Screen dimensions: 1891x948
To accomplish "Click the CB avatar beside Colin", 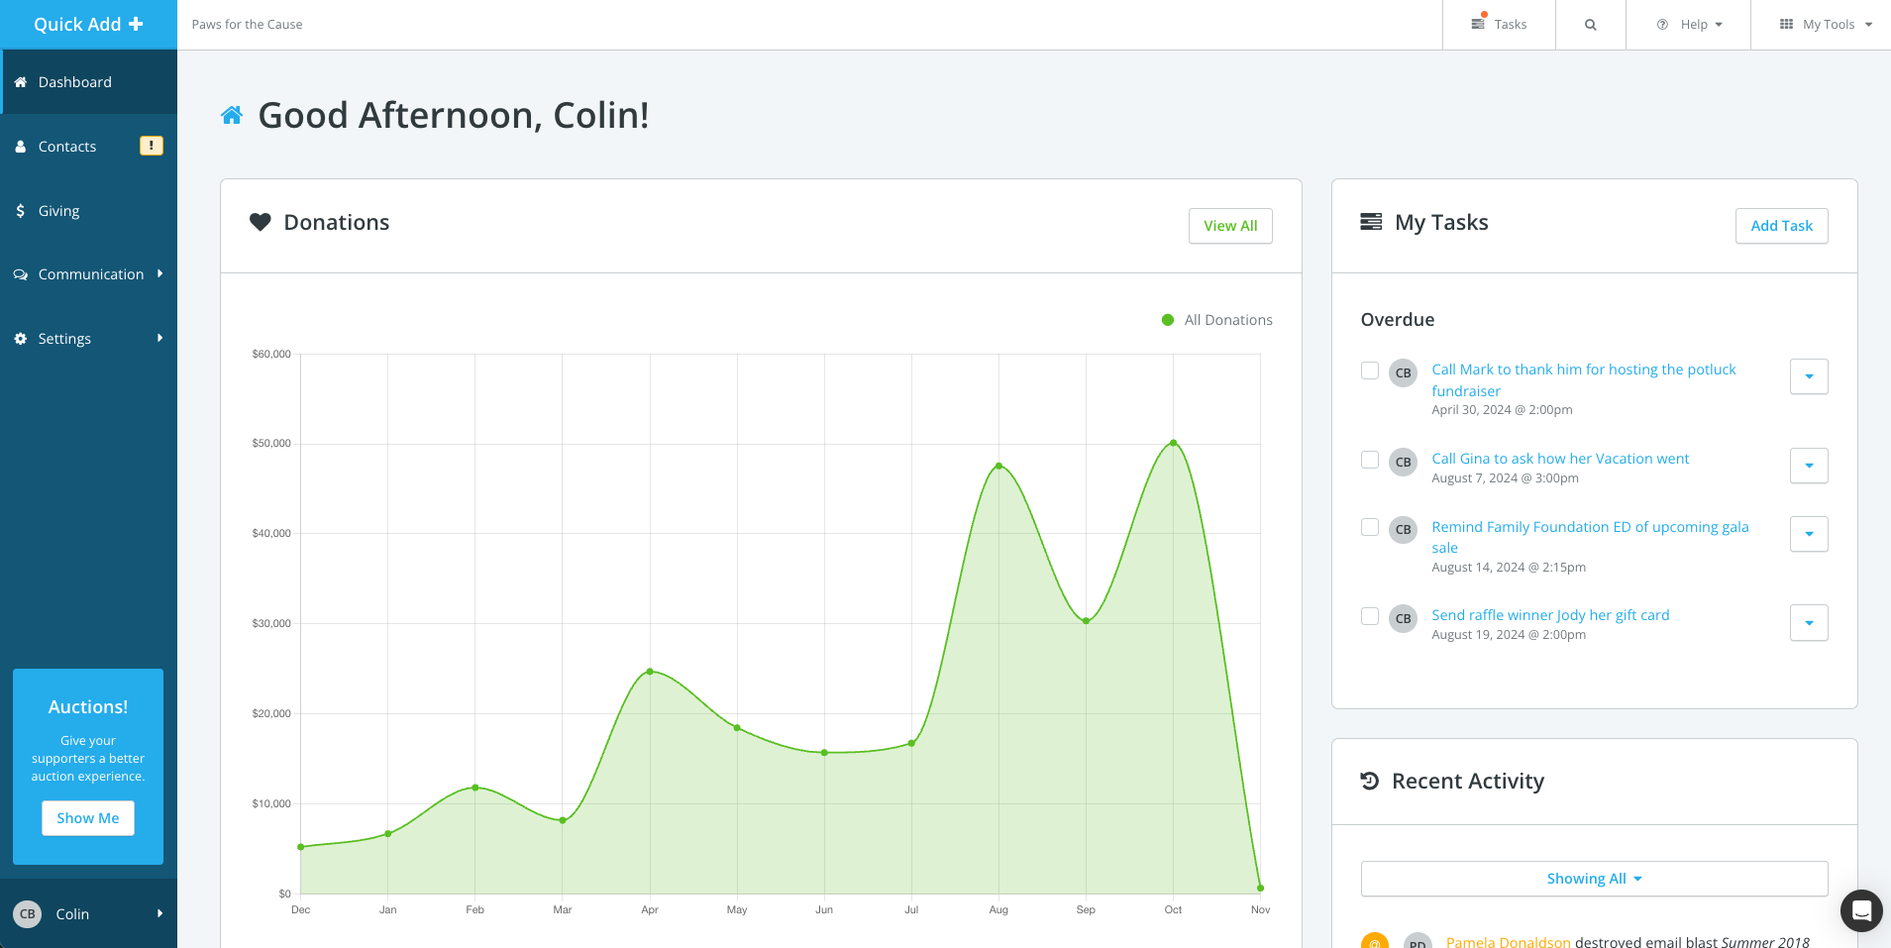I will (28, 914).
